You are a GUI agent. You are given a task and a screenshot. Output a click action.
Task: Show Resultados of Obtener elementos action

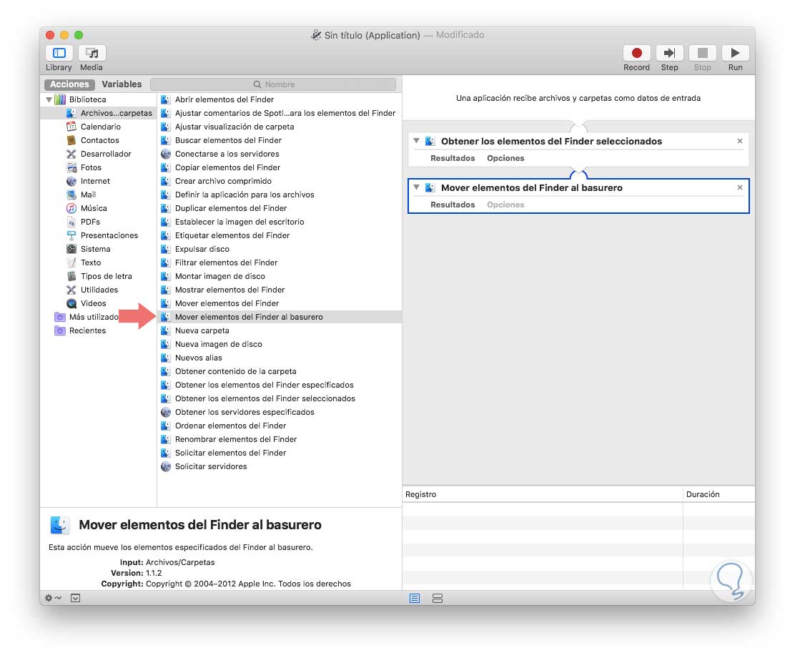pyautogui.click(x=453, y=158)
